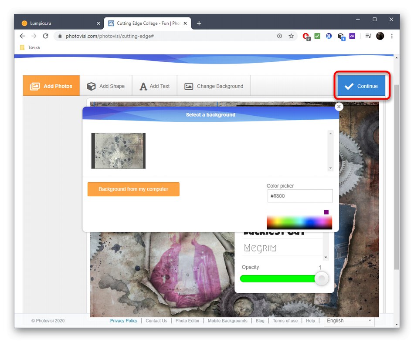Image resolution: width=414 pixels, height=342 pixels.
Task: Click the zoom plus icon in address bar
Action: coord(279,36)
